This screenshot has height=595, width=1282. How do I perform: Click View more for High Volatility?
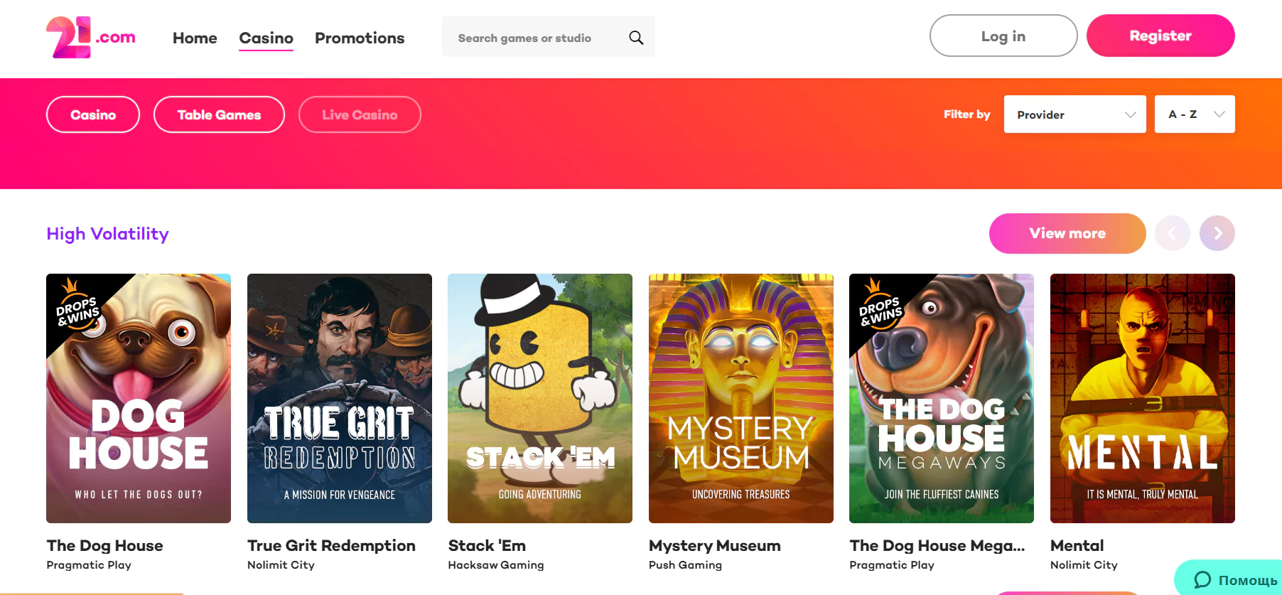tap(1067, 233)
